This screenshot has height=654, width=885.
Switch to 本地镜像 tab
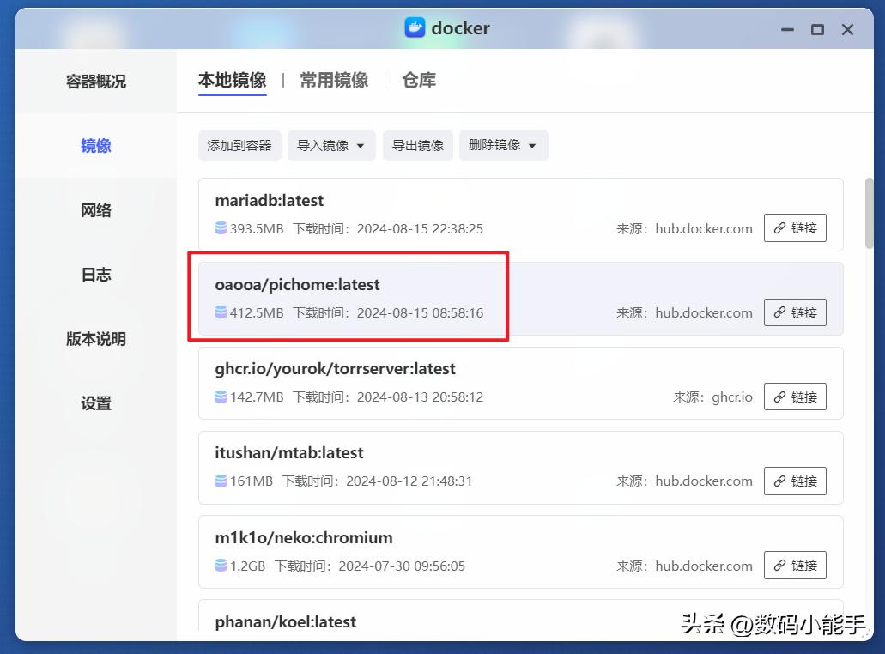pyautogui.click(x=232, y=80)
